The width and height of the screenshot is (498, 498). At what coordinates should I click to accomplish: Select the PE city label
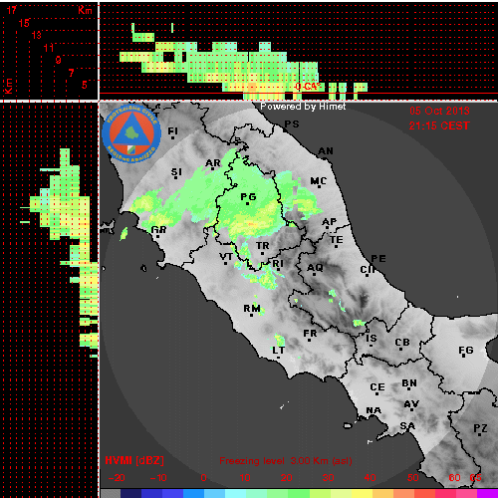click(x=378, y=258)
